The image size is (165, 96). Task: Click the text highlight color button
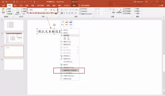[x=52, y=13]
